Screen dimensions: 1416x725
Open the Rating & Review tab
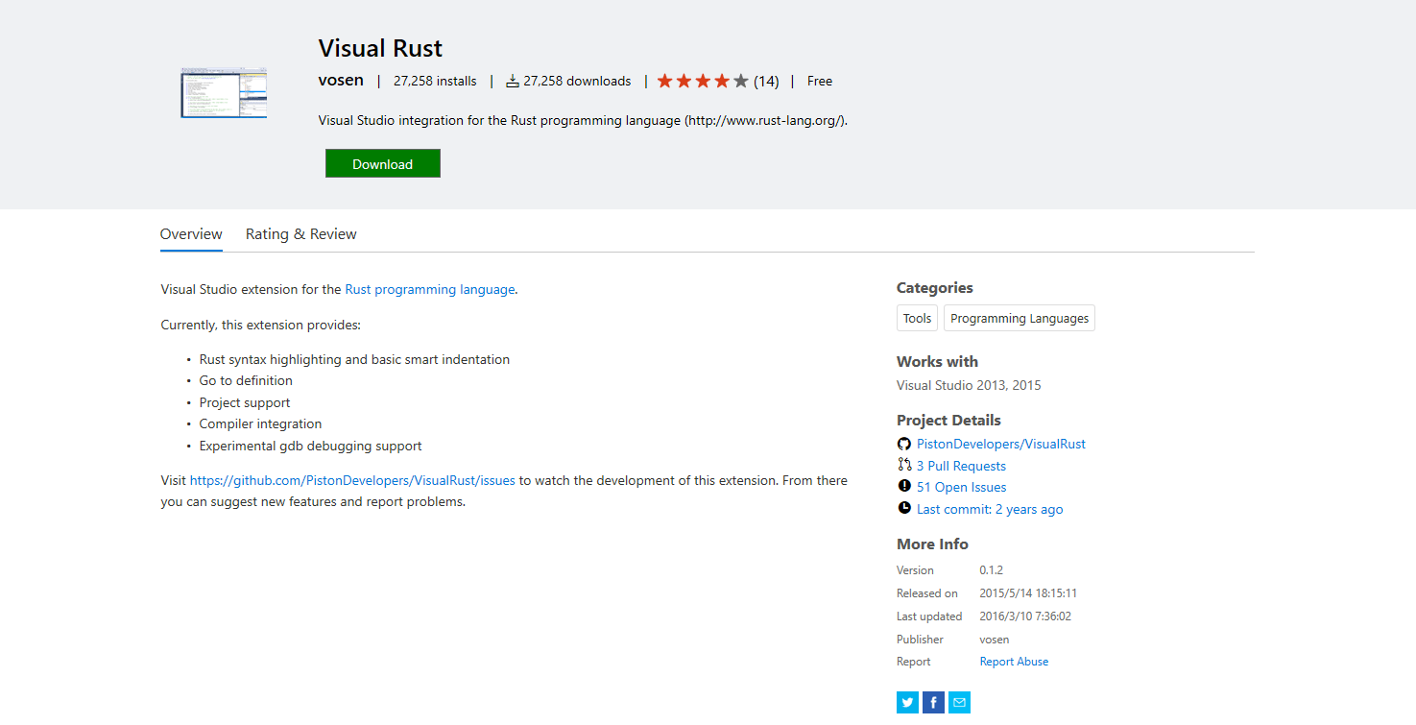pos(301,234)
